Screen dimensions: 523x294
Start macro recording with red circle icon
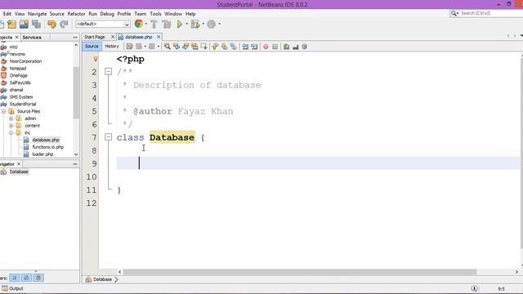click(266, 47)
